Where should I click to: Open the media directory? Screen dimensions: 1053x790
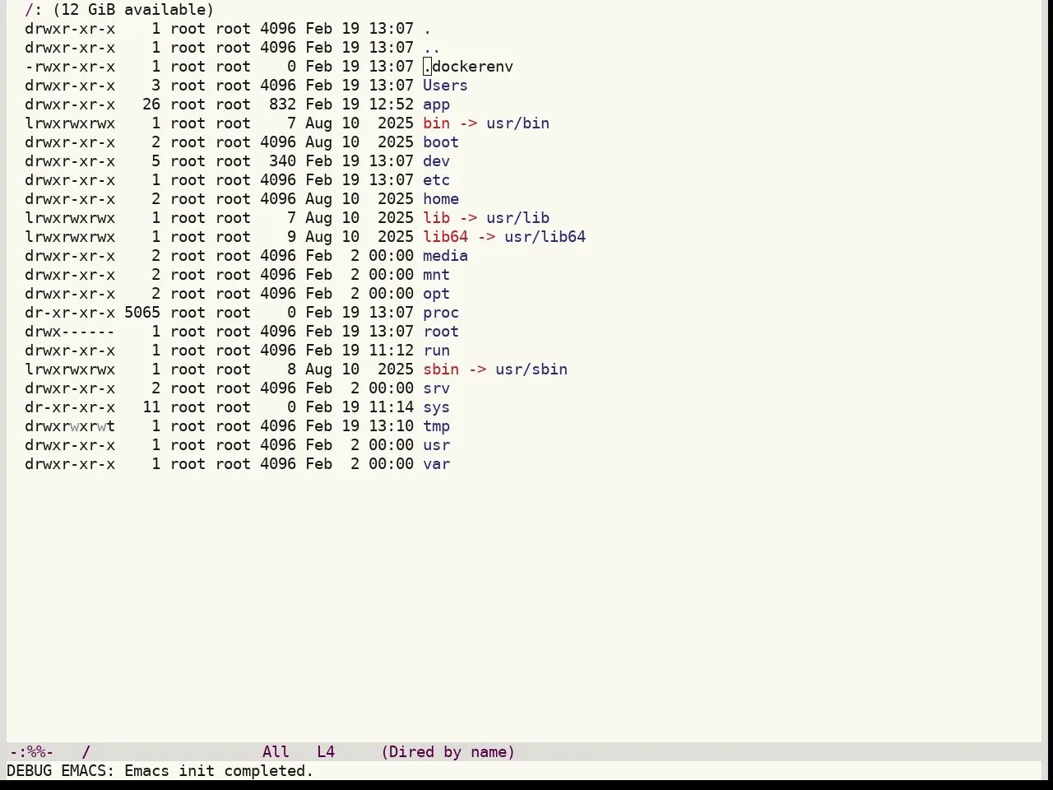coord(445,256)
